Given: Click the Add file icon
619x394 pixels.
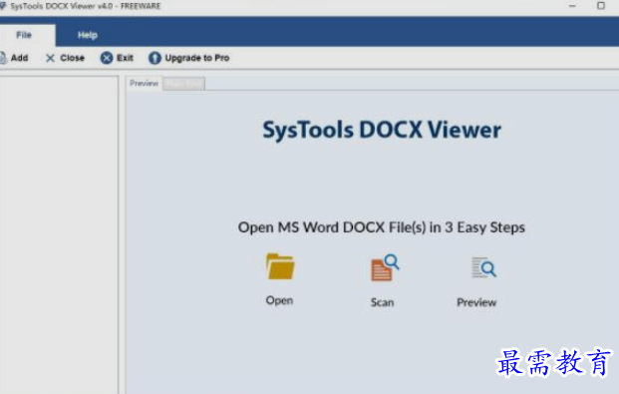Looking at the screenshot, I should [x=3, y=58].
